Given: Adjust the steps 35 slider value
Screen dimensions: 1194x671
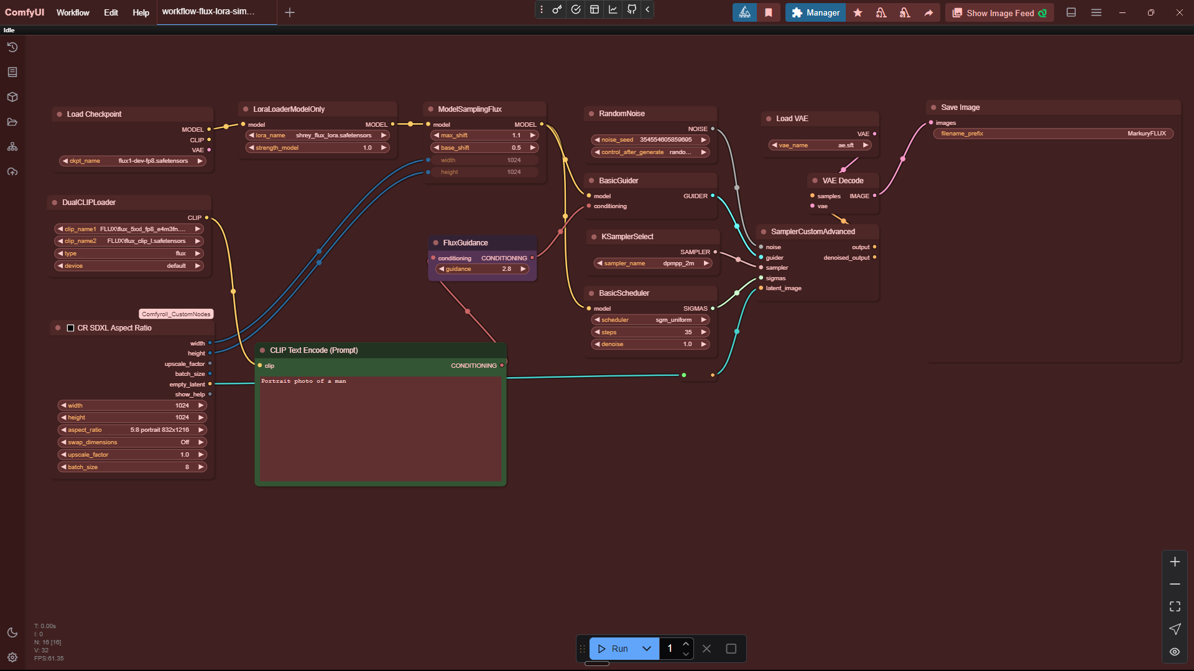Looking at the screenshot, I should click(650, 332).
